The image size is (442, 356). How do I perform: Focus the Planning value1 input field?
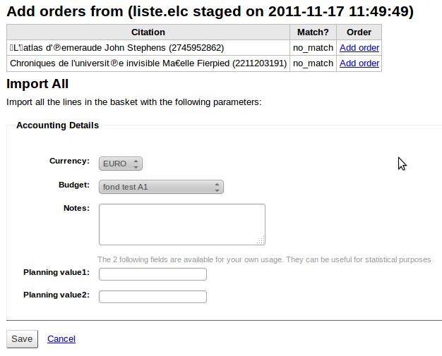(153, 274)
